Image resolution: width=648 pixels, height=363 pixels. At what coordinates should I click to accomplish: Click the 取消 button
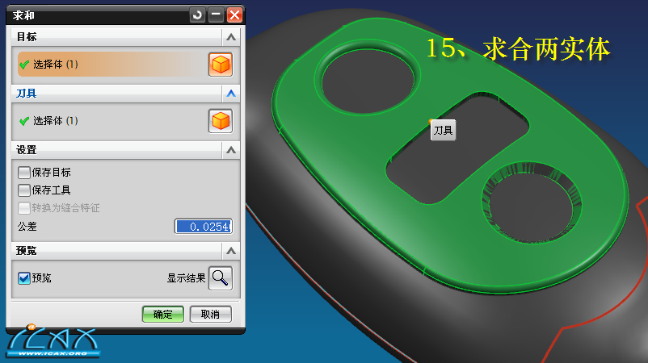[x=210, y=315]
